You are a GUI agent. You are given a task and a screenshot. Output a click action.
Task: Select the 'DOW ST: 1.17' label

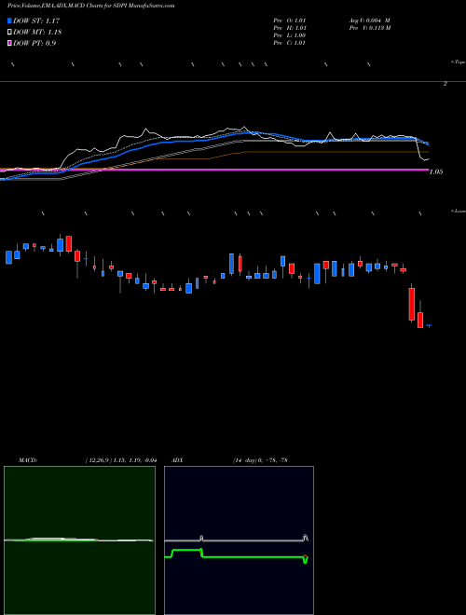(x=36, y=20)
